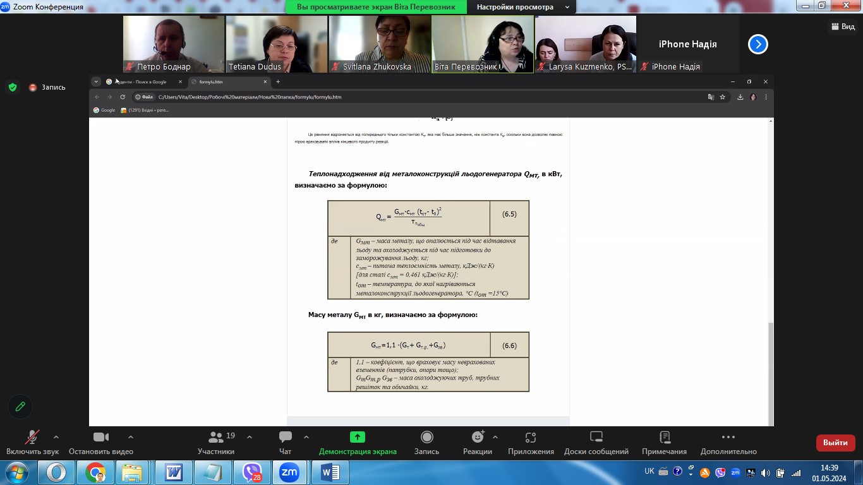Viewport: 863px width, 485px height.
Task: Open the Chrome profile avatar
Action: [753, 97]
